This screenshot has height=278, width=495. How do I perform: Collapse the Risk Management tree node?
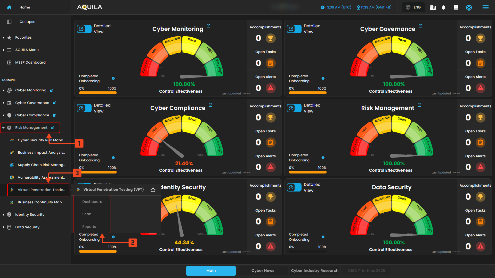pos(3,128)
